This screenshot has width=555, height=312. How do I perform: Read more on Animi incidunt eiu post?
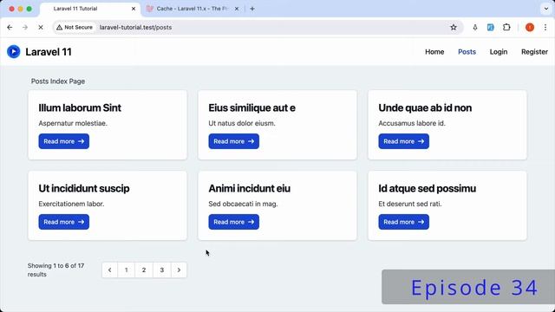pos(233,222)
